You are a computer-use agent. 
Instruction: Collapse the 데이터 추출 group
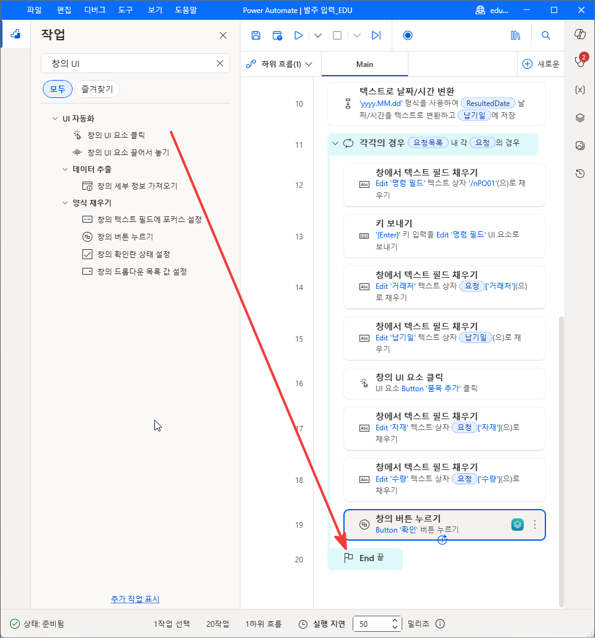(x=64, y=169)
